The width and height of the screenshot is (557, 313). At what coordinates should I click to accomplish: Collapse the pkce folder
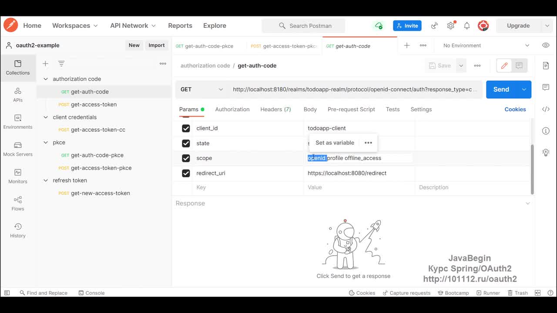click(46, 143)
